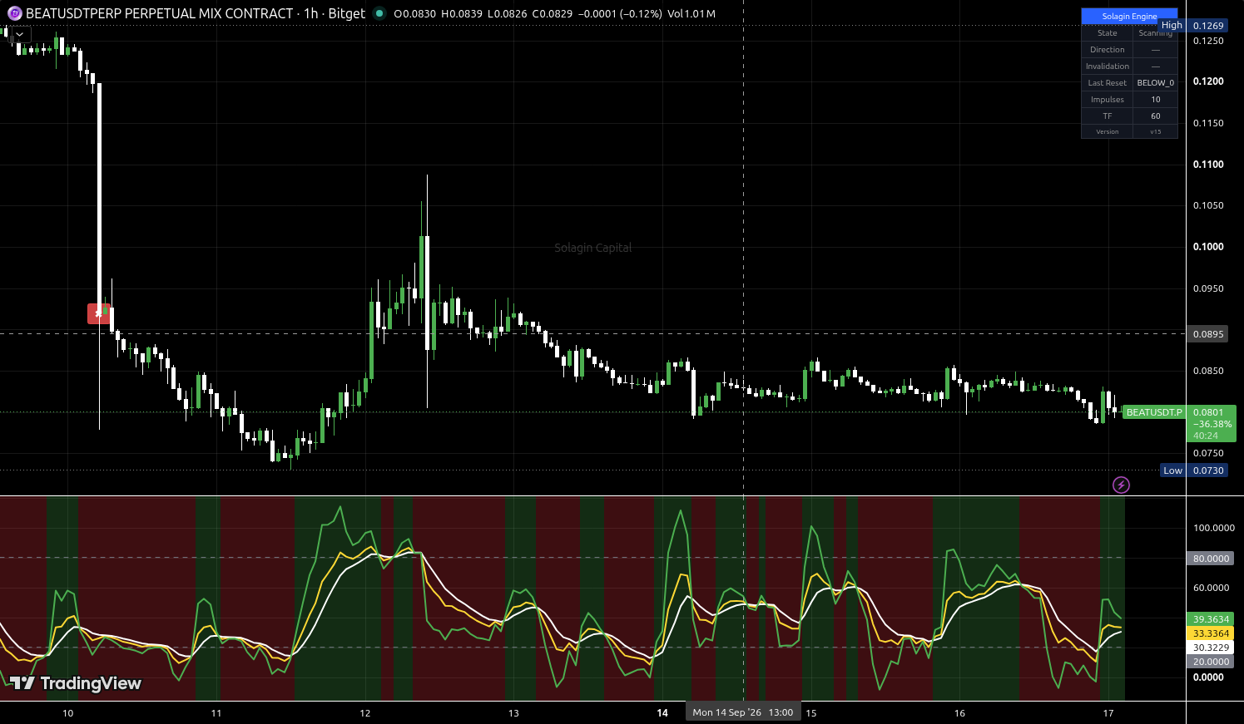The width and height of the screenshot is (1244, 724).
Task: Open the TradingView logo link
Action: 76,683
